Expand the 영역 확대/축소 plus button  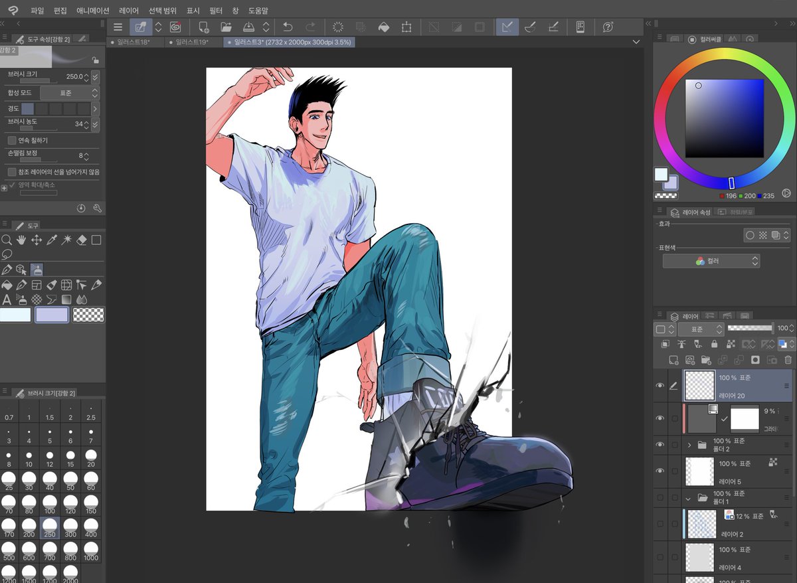(x=4, y=188)
